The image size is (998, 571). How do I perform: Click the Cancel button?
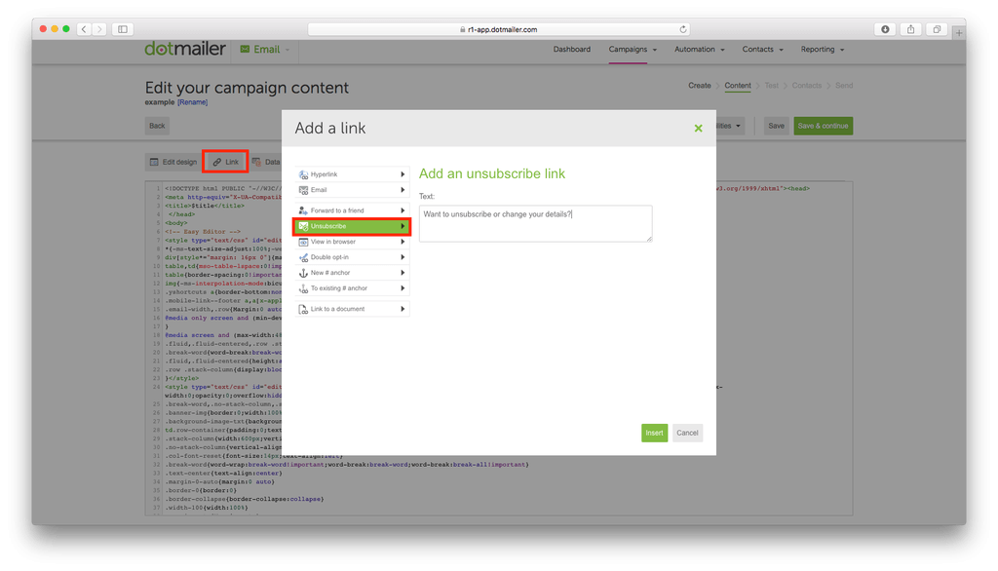pos(687,433)
